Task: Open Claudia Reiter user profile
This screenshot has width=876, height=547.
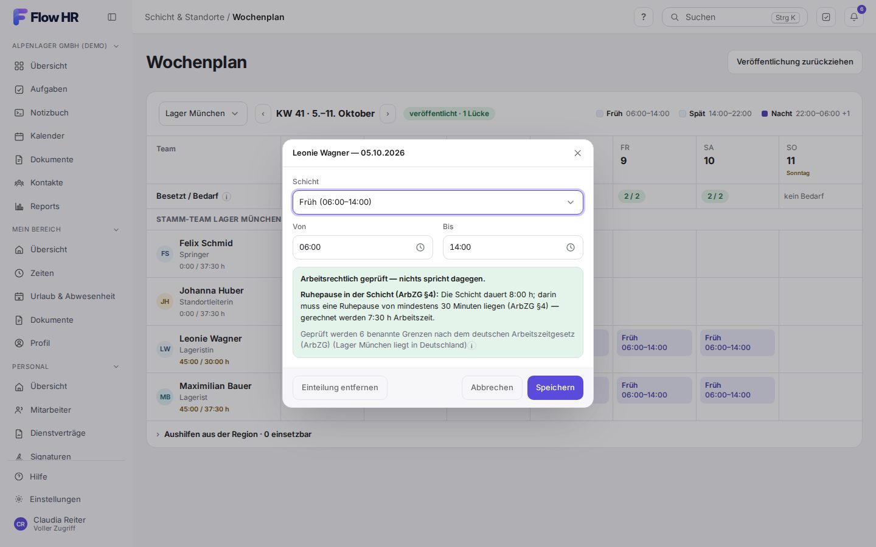Action: pyautogui.click(x=66, y=523)
